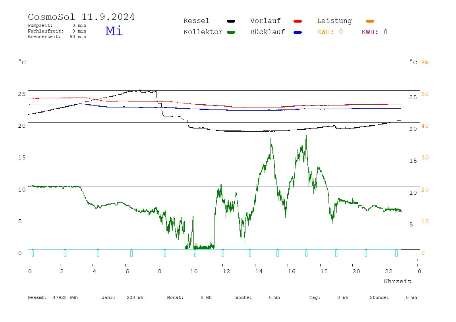Select the "Vorlauf" legend label

click(265, 21)
